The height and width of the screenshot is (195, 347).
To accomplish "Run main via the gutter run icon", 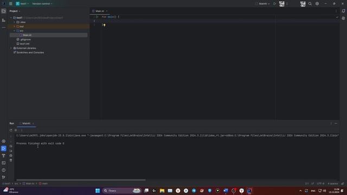I will coord(97,17).
